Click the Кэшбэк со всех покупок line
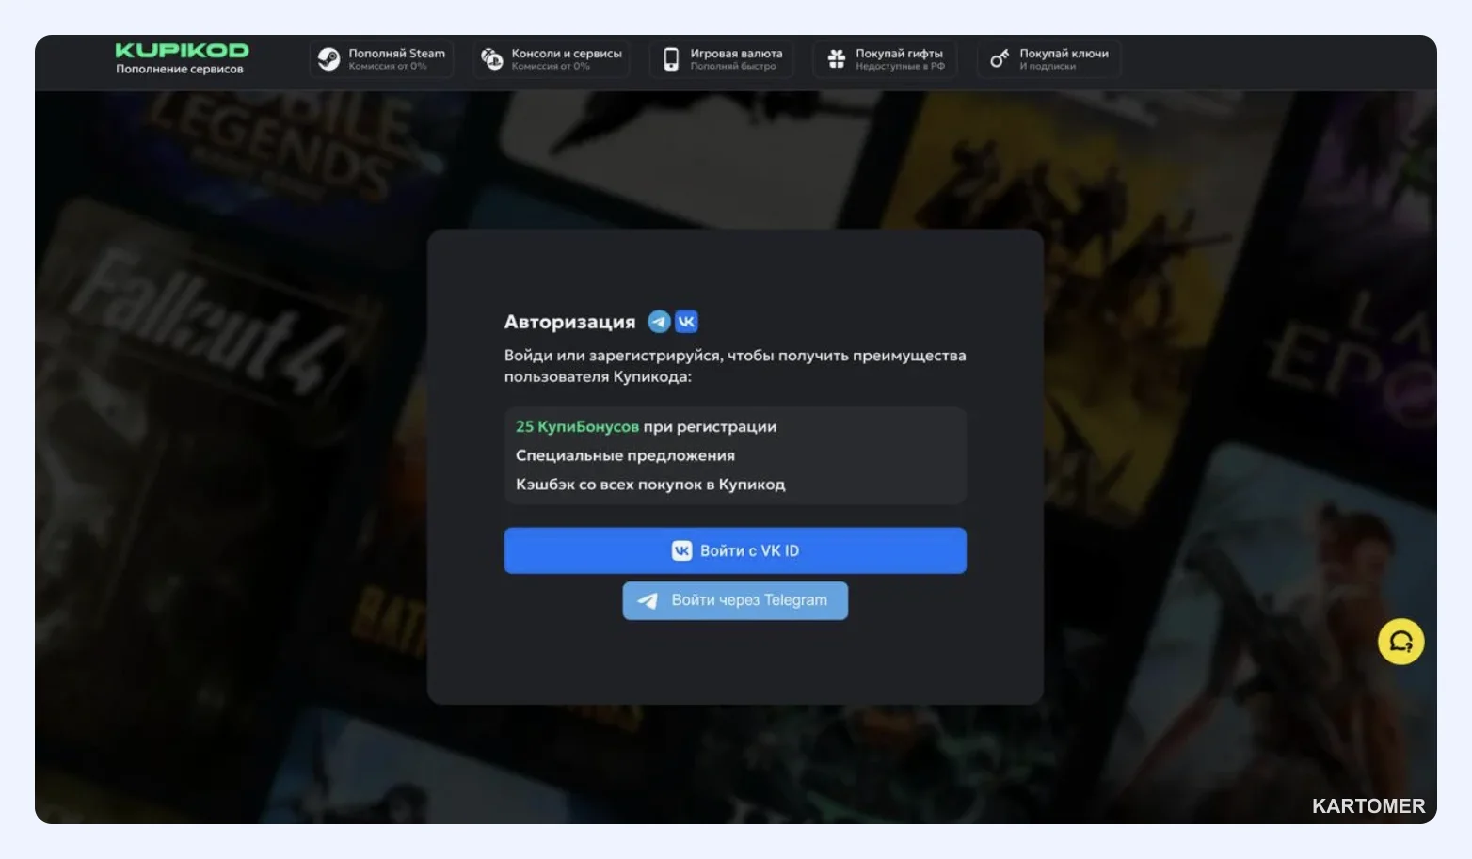This screenshot has width=1472, height=859. pos(650,485)
